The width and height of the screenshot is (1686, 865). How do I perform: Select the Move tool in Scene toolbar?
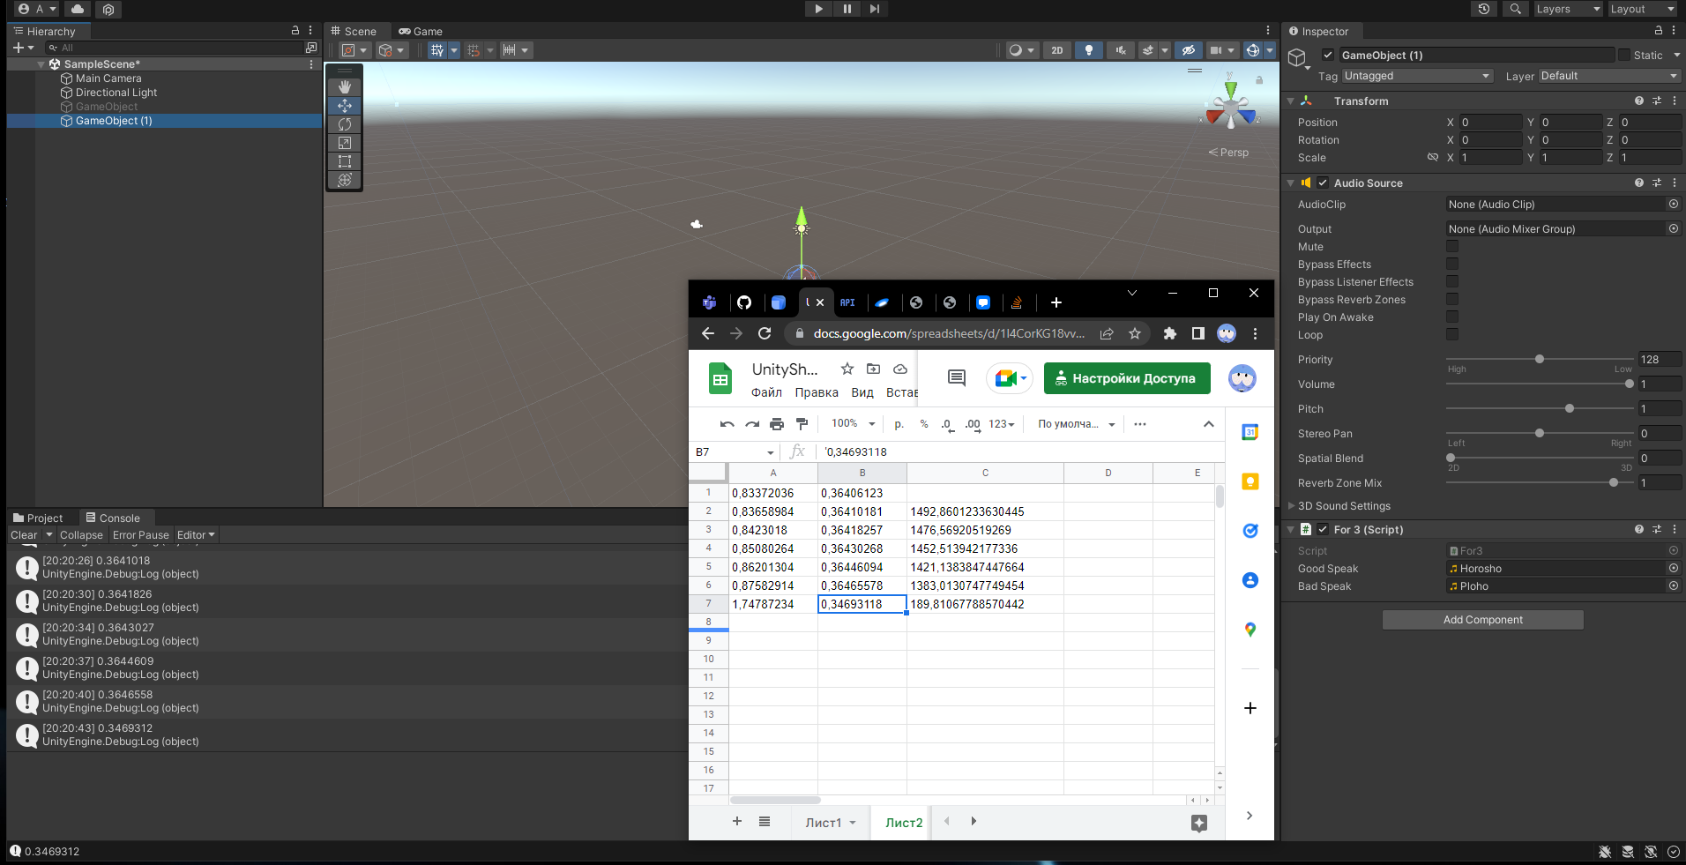pos(344,105)
